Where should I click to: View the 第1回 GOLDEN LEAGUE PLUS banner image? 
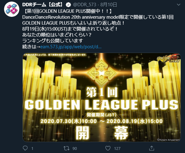(x=102, y=97)
